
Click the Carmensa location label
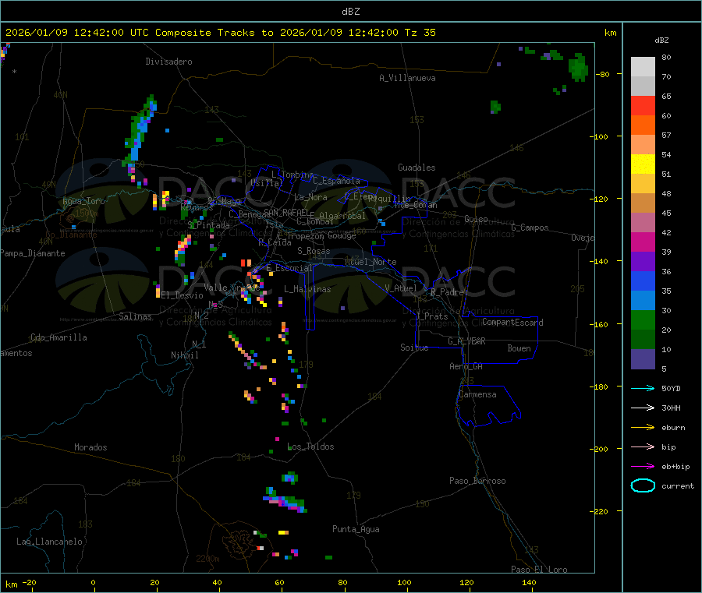point(477,394)
